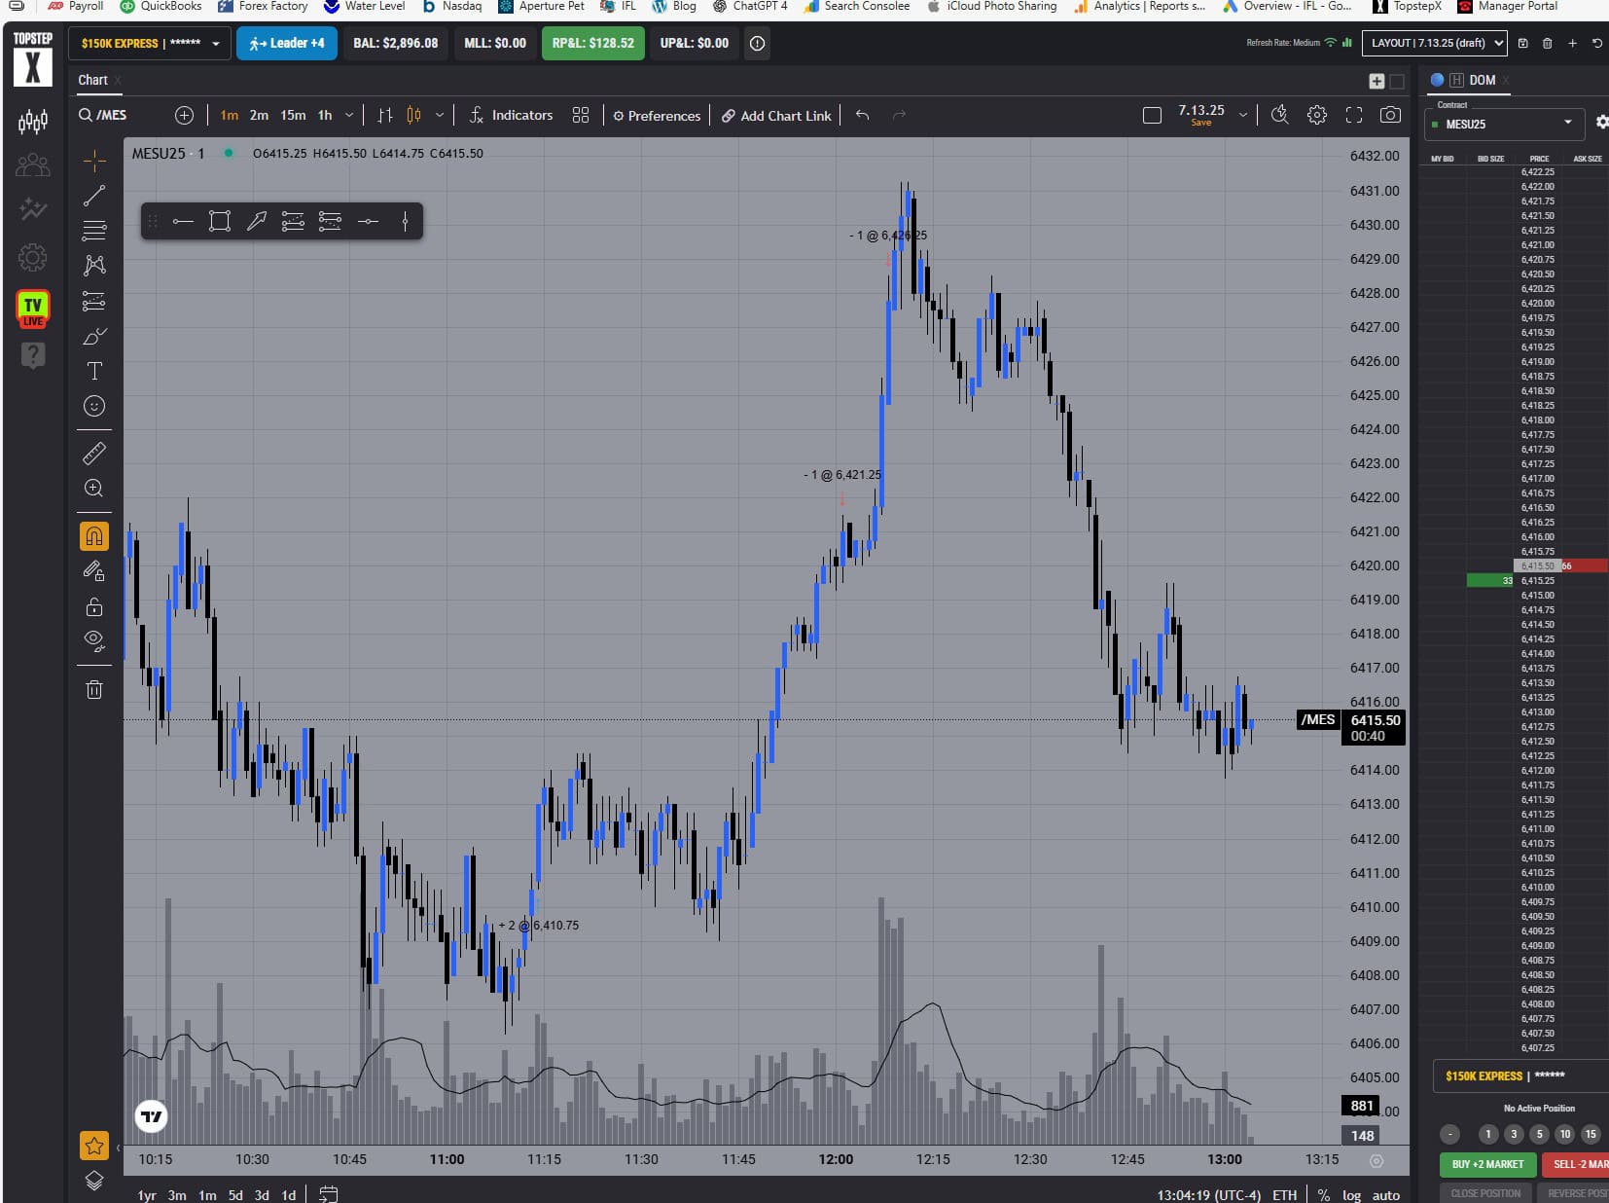Toggle hide all drawings eye icon
The height and width of the screenshot is (1203, 1609).
pos(94,640)
